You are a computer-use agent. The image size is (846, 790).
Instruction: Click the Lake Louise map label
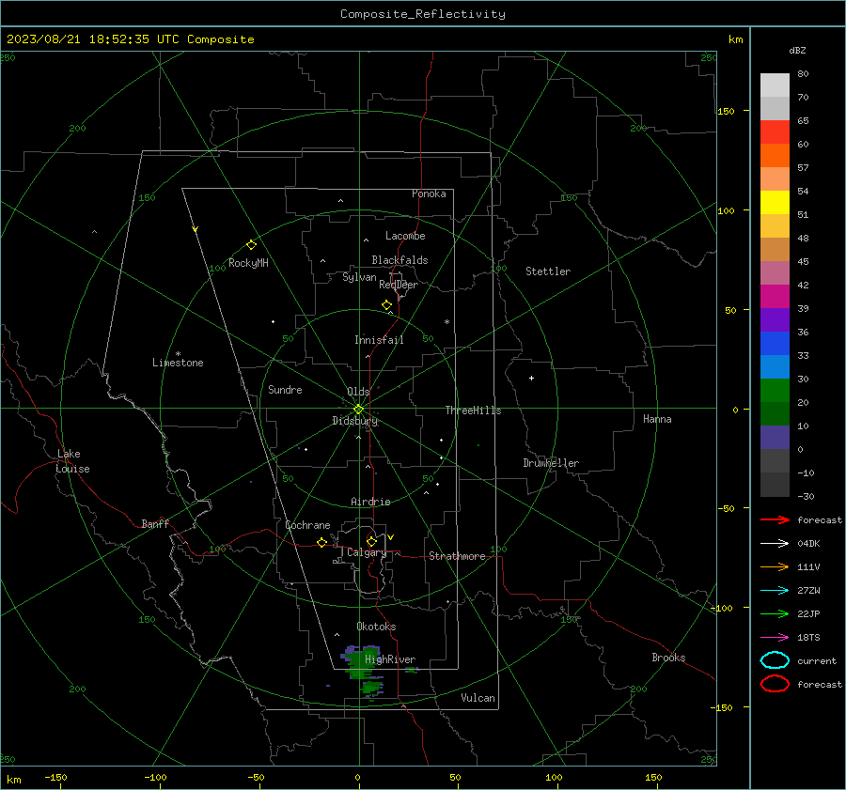pyautogui.click(x=72, y=461)
